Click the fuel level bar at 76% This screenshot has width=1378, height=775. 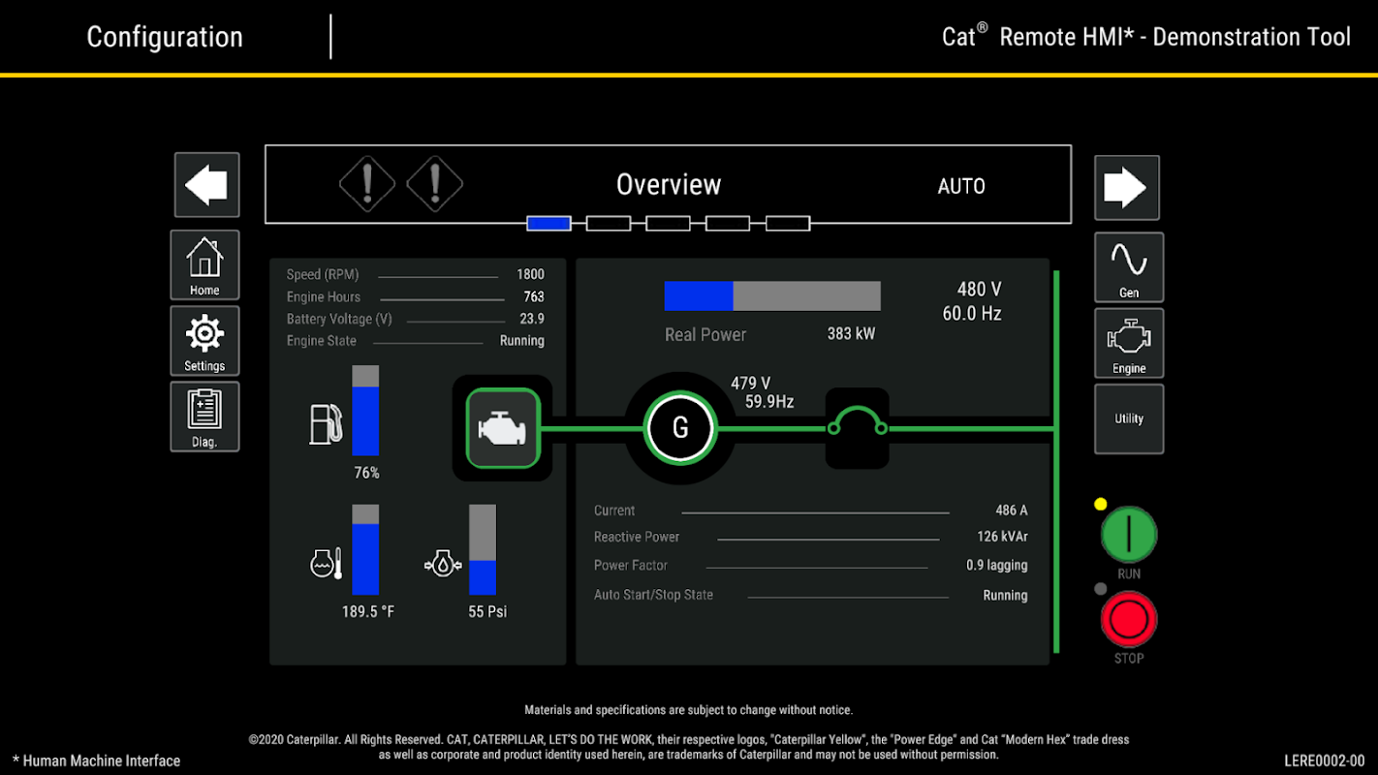click(x=365, y=411)
